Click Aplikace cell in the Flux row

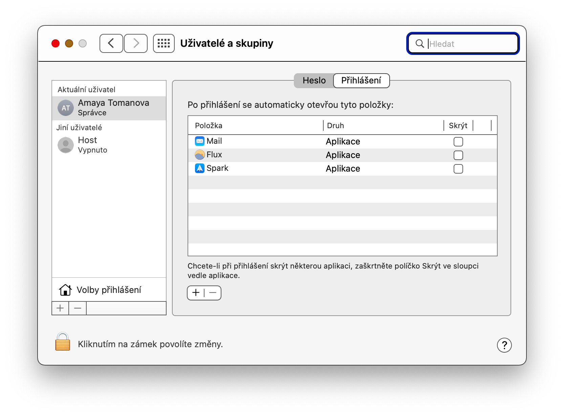343,155
